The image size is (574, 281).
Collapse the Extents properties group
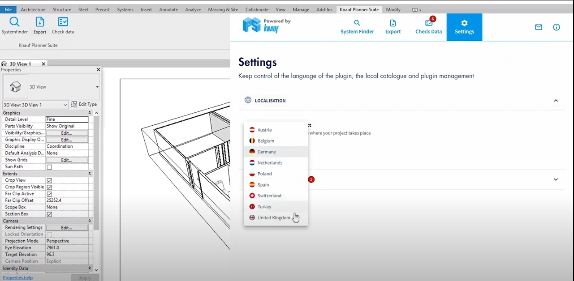89,174
